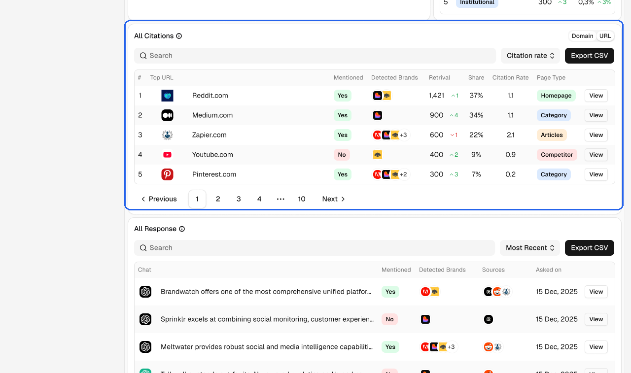Click the ChatGPT icon on Brandwatch response
Screen dimensions: 631x373
[x=145, y=292]
